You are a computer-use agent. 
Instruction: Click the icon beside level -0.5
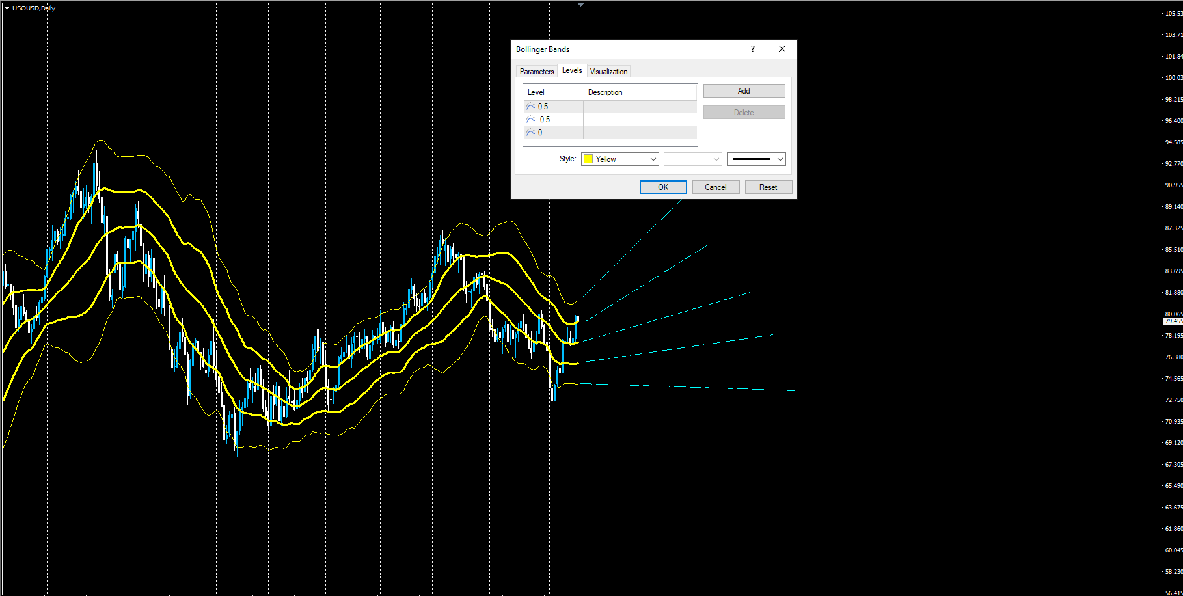point(530,119)
